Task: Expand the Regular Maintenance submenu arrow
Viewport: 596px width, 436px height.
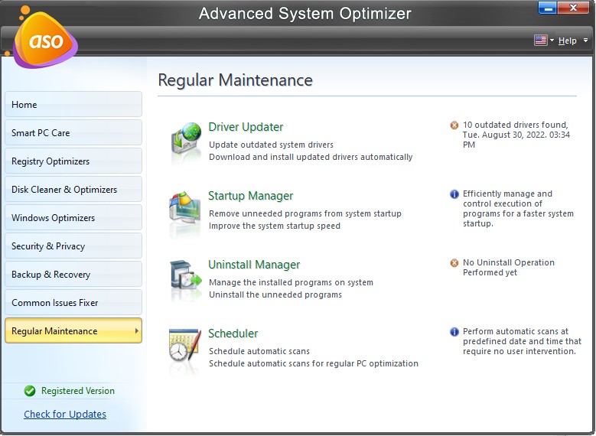Action: 136,330
